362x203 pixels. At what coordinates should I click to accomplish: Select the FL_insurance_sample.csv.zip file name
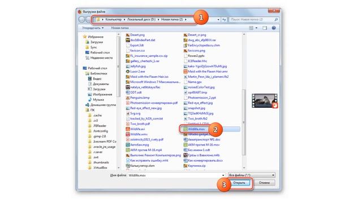(x=149, y=56)
